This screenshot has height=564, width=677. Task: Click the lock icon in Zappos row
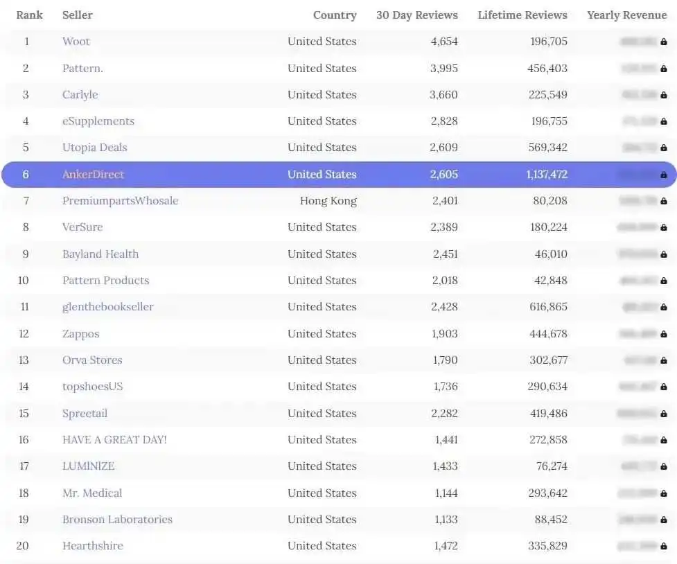tap(664, 334)
